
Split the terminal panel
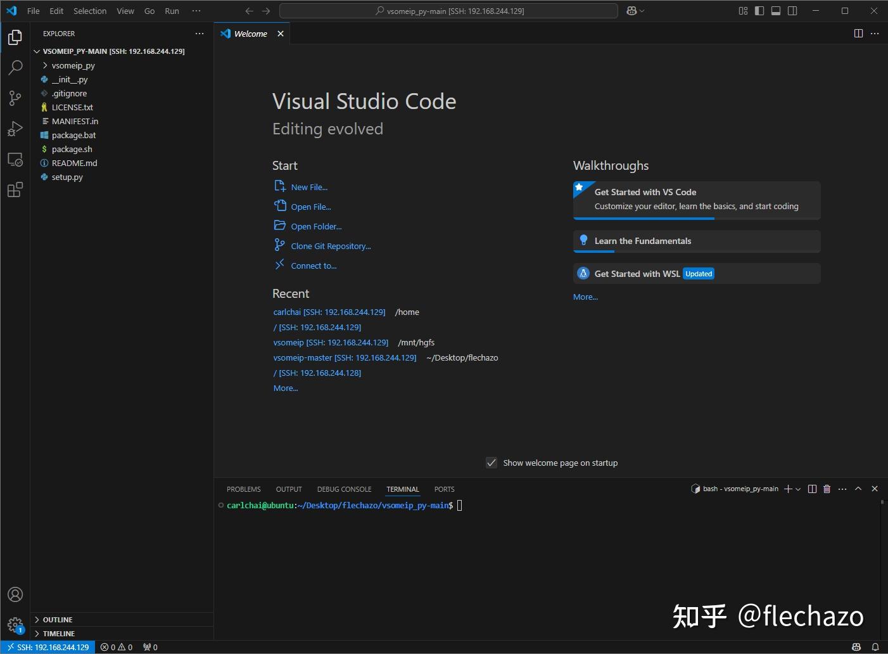(x=812, y=489)
